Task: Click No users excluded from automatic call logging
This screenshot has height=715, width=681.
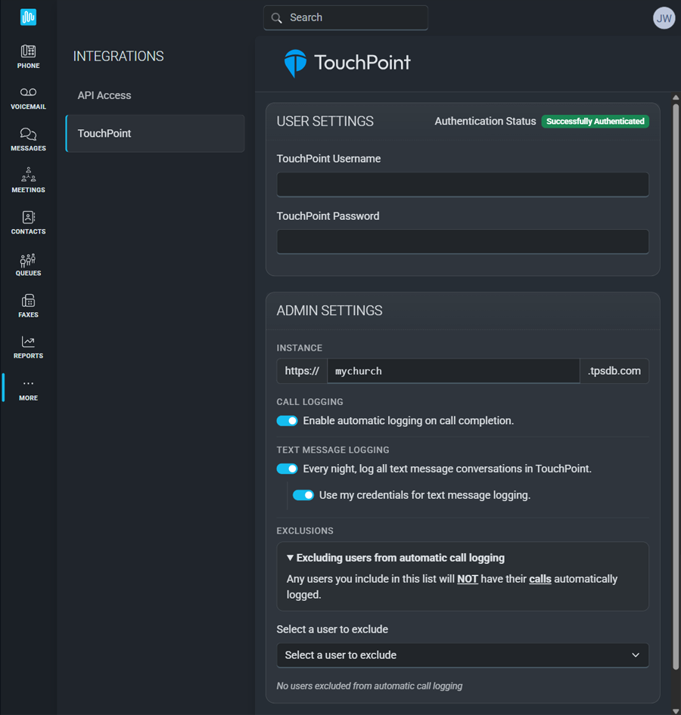Action: click(x=369, y=686)
